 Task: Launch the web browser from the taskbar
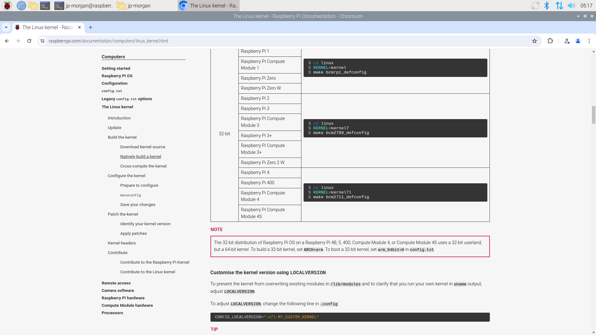21,6
